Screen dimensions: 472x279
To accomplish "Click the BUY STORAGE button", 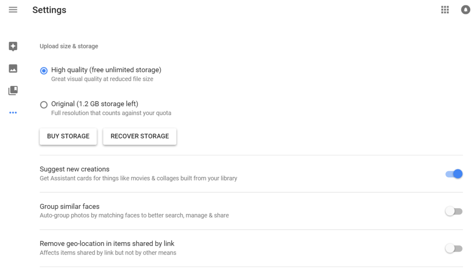I will (x=68, y=136).
